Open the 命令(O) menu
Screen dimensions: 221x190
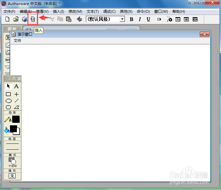[143, 12]
